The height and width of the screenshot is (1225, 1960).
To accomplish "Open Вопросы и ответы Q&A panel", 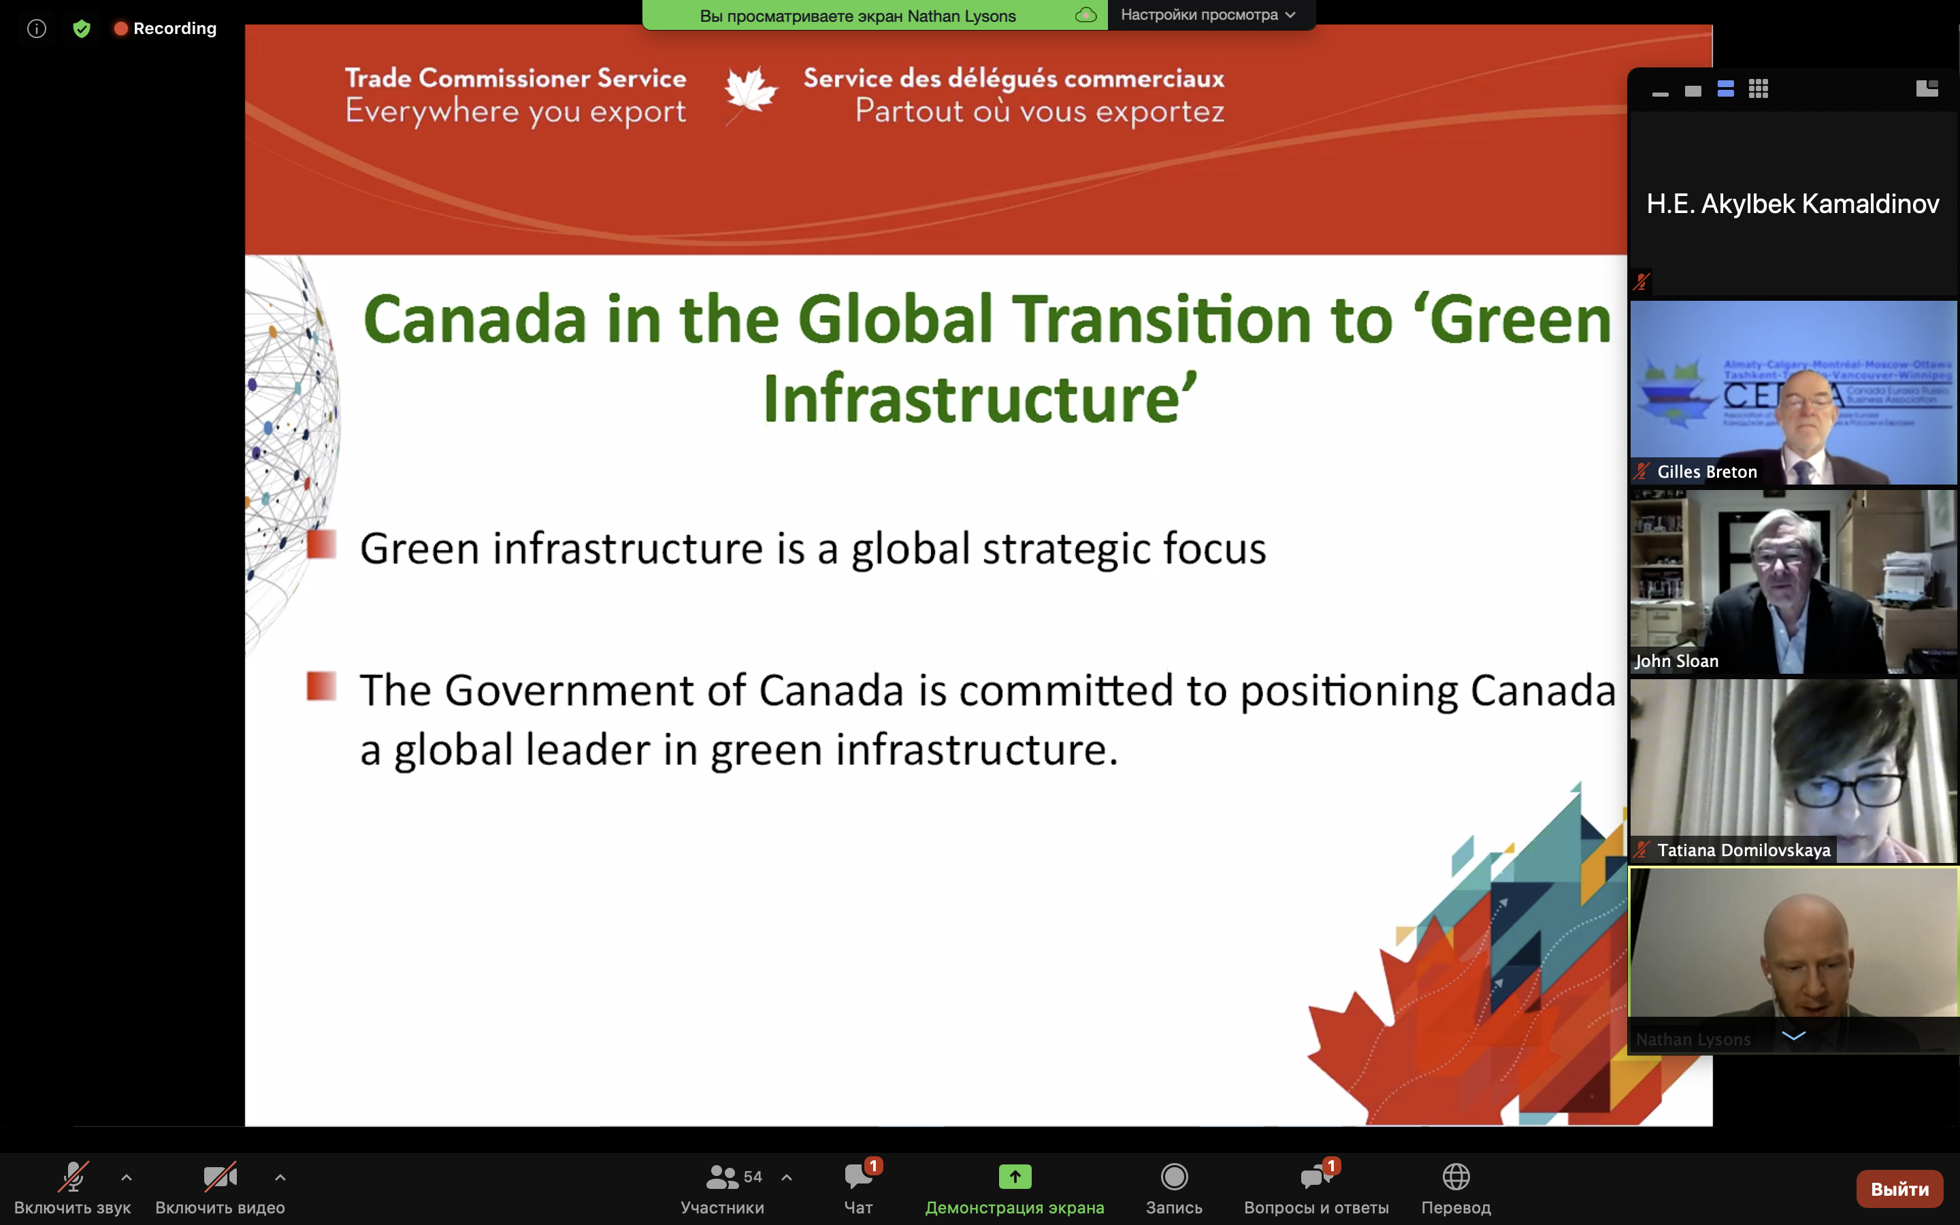I will [x=1316, y=1188].
